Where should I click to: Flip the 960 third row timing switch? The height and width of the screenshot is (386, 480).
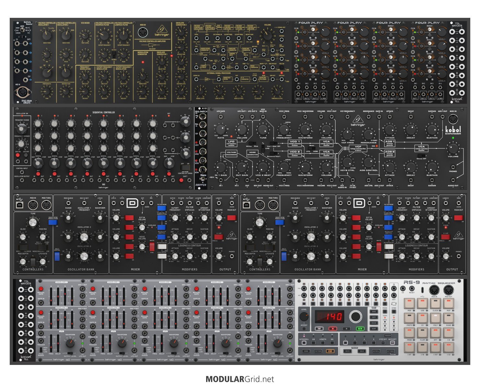pos(185,167)
